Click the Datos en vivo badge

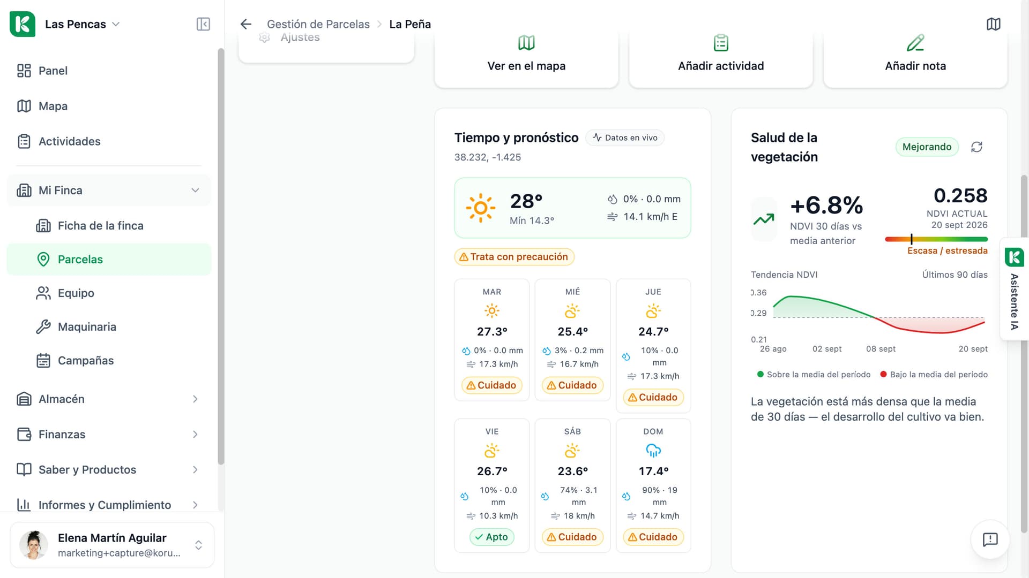(625, 138)
